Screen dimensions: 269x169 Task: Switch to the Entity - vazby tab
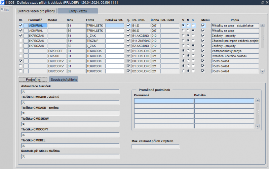tap(78, 11)
